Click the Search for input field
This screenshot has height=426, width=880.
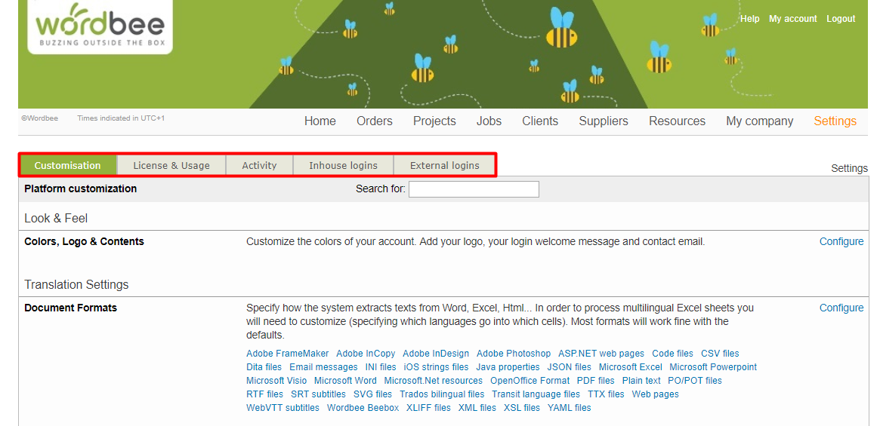click(474, 189)
